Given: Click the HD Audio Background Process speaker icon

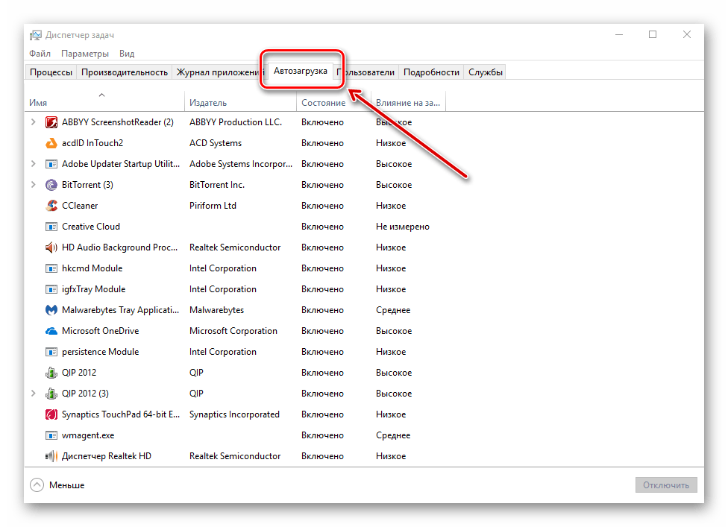Looking at the screenshot, I should pyautogui.click(x=51, y=247).
